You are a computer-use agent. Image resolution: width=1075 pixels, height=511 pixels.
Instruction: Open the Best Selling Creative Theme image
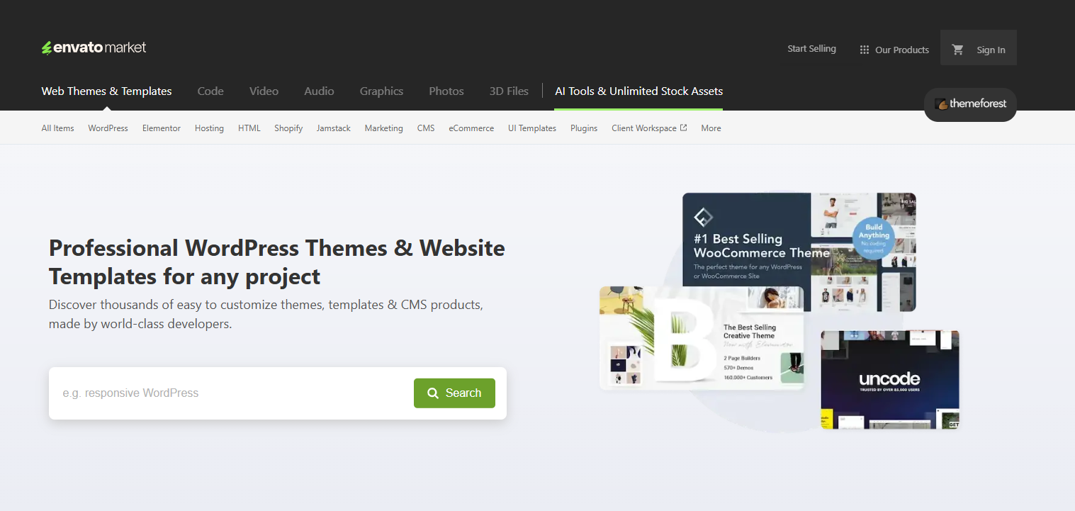click(702, 338)
